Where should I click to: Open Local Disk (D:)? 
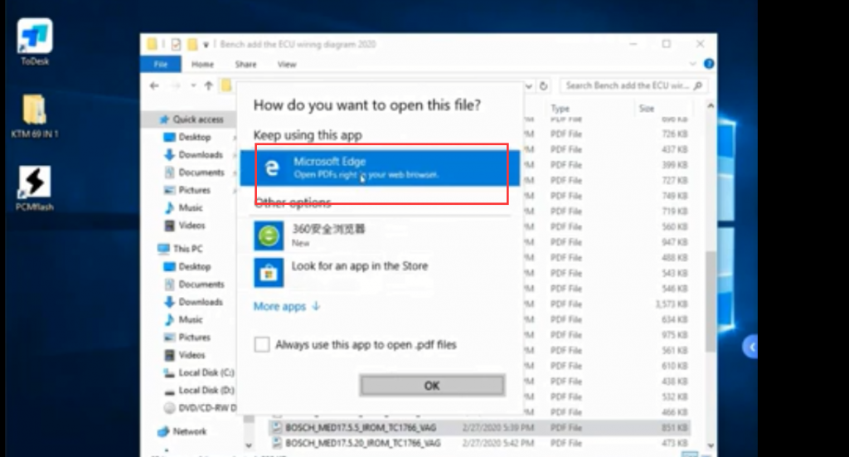pos(206,390)
